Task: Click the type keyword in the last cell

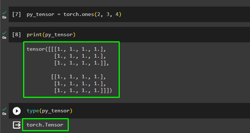Action: pyautogui.click(x=33, y=111)
